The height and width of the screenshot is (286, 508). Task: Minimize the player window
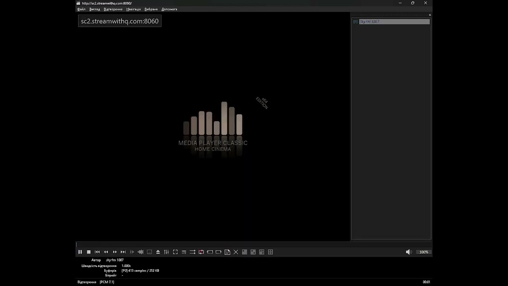(x=400, y=3)
